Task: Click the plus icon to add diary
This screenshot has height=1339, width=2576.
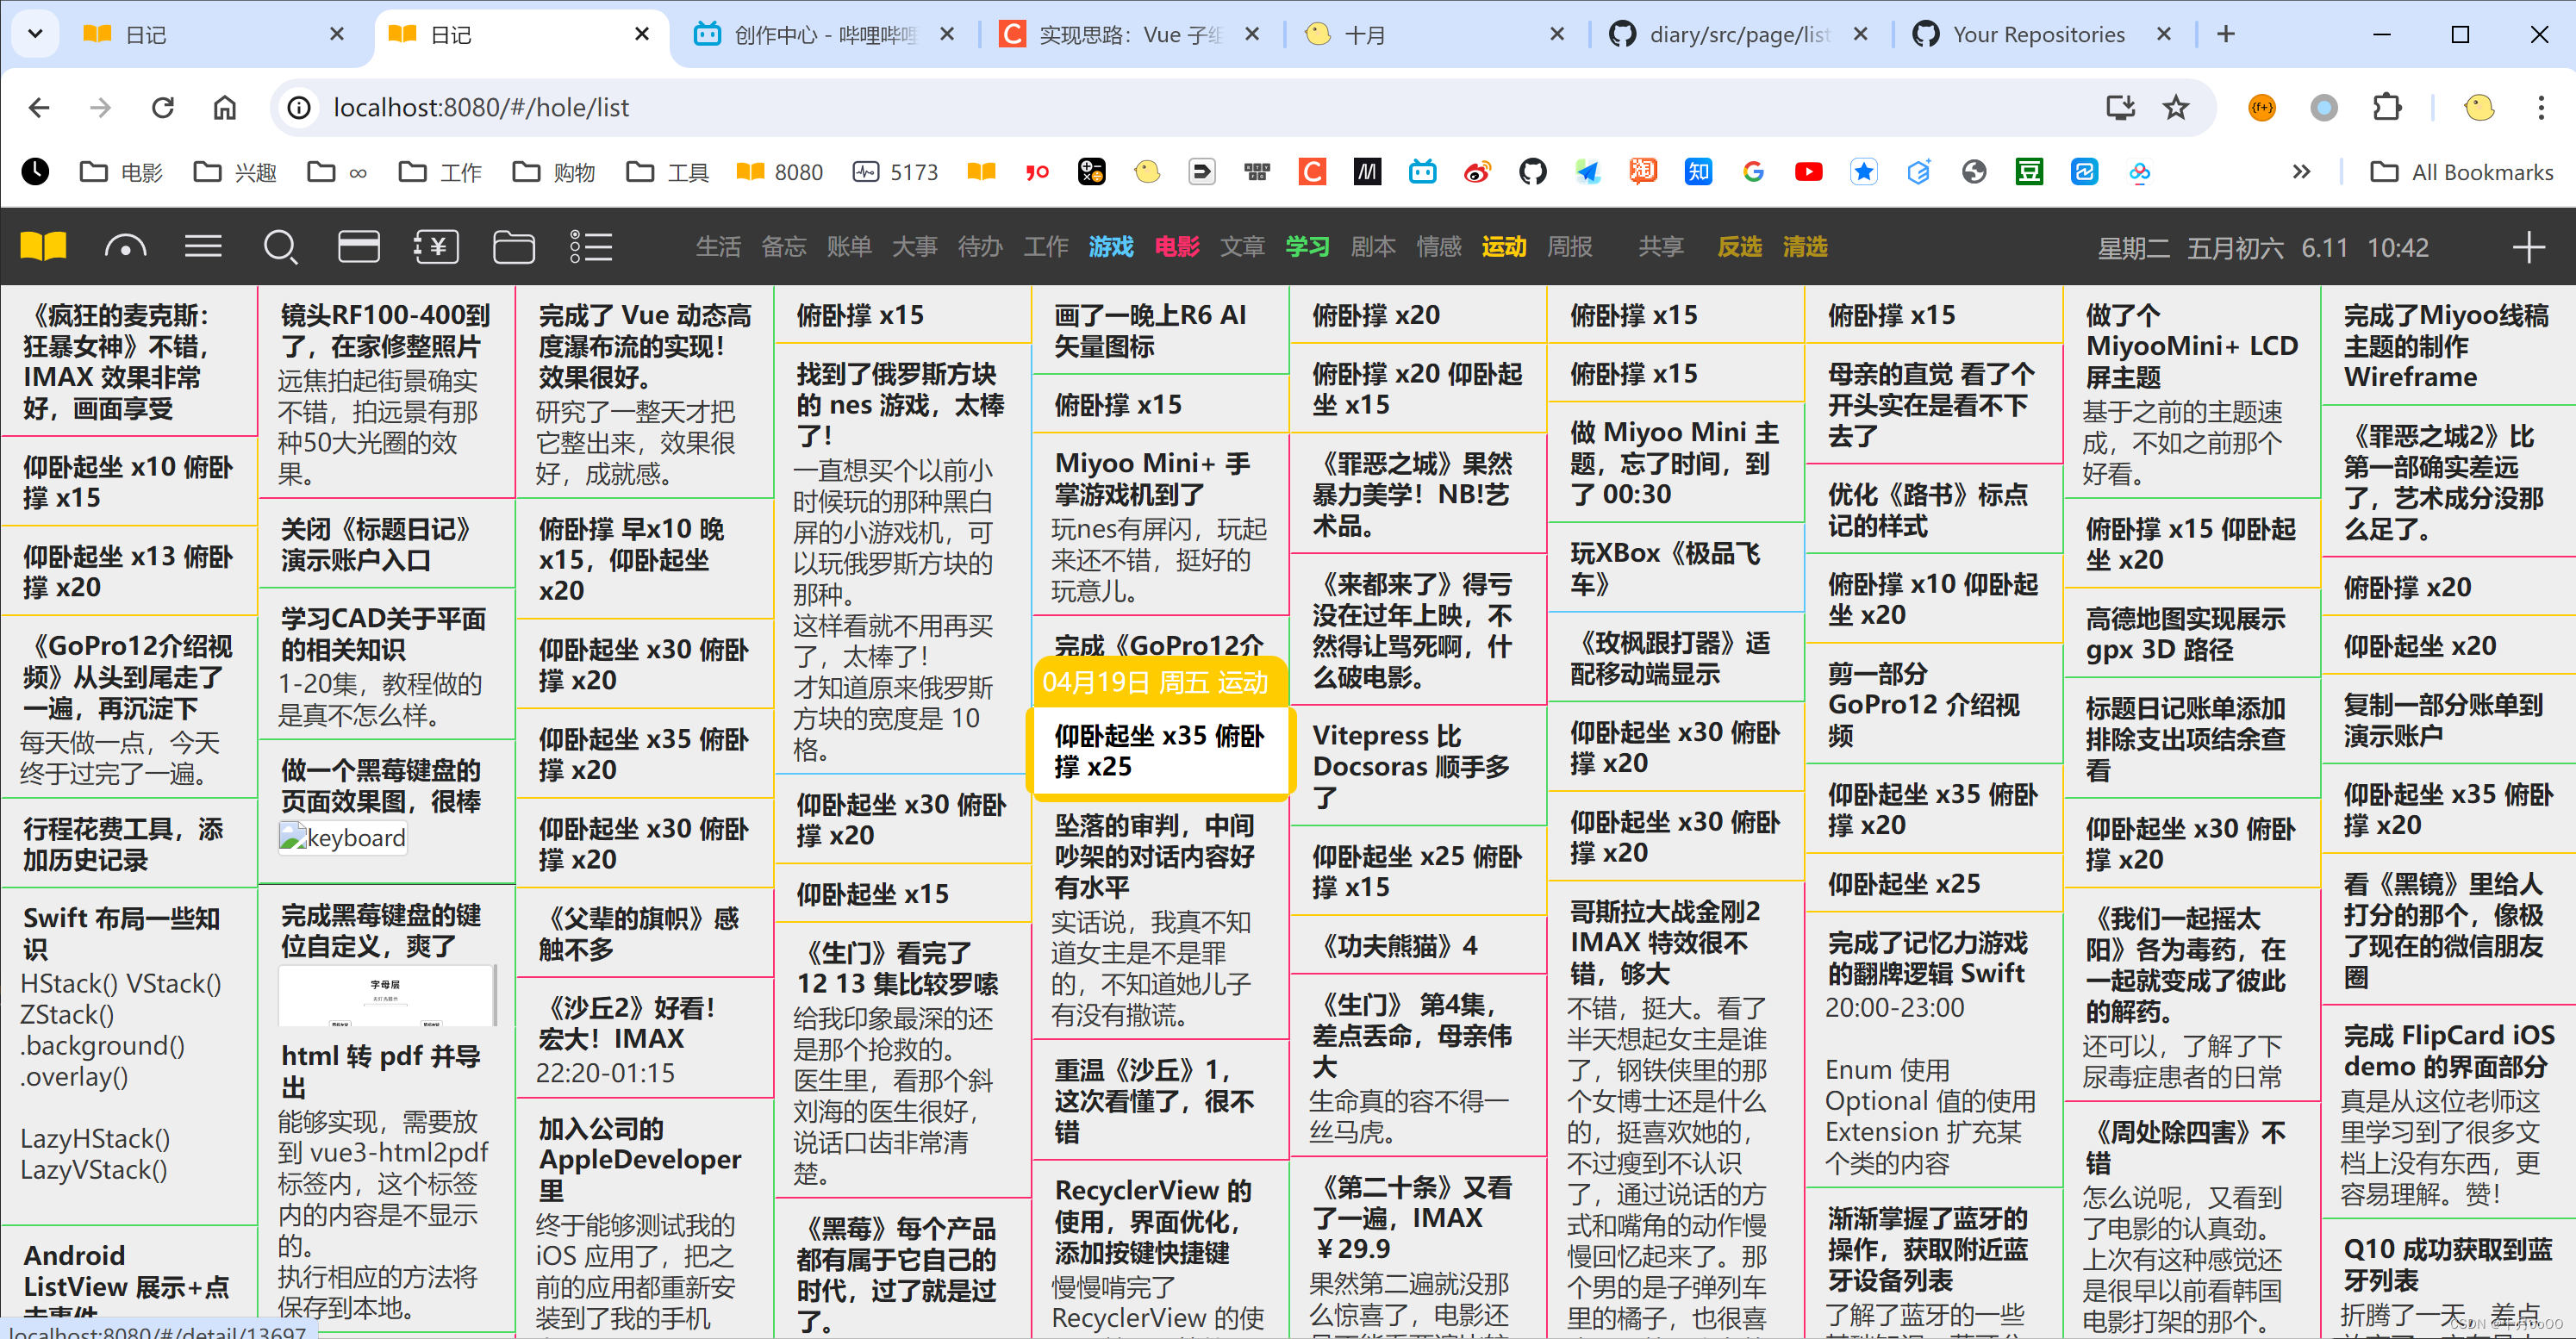Action: pos(2529,247)
